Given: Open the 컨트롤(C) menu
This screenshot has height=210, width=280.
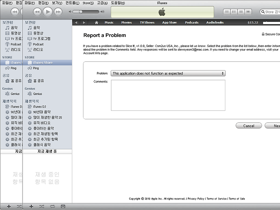Looking at the screenshot, I should pyautogui.click(x=72, y=3).
